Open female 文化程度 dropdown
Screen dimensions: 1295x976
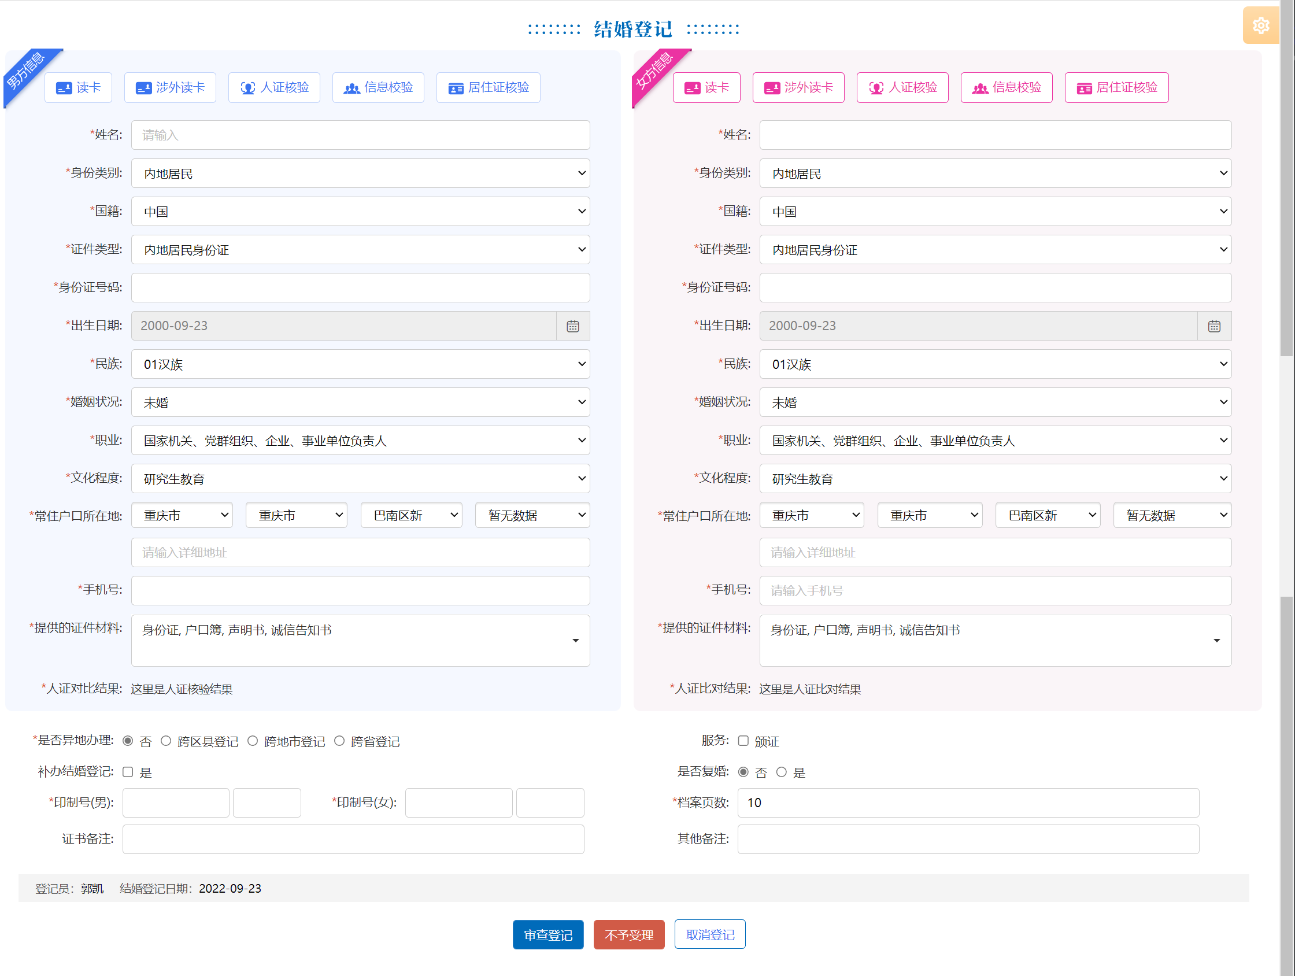pyautogui.click(x=996, y=478)
